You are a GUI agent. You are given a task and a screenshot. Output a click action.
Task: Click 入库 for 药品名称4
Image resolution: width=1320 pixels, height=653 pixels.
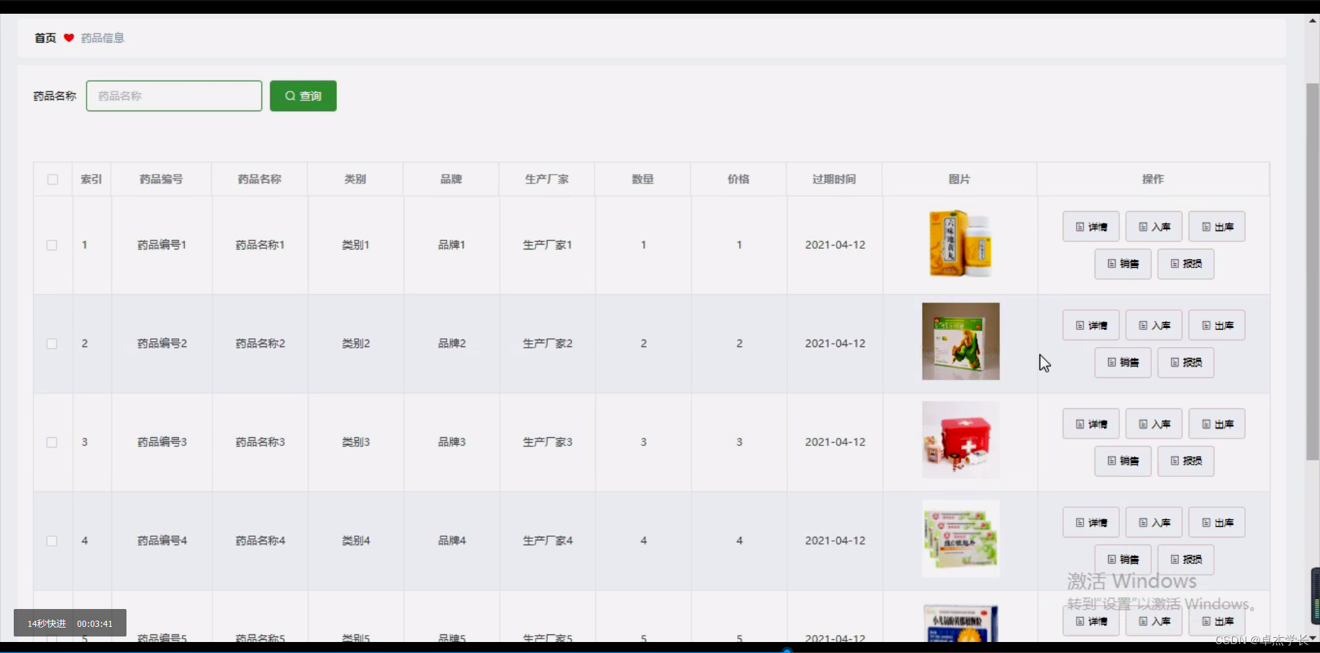click(x=1153, y=522)
